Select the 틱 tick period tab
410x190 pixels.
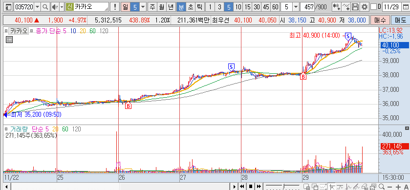[199, 7]
